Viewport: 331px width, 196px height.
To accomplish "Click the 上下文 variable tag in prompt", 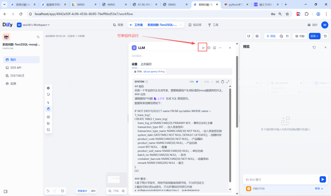I will [159, 99].
